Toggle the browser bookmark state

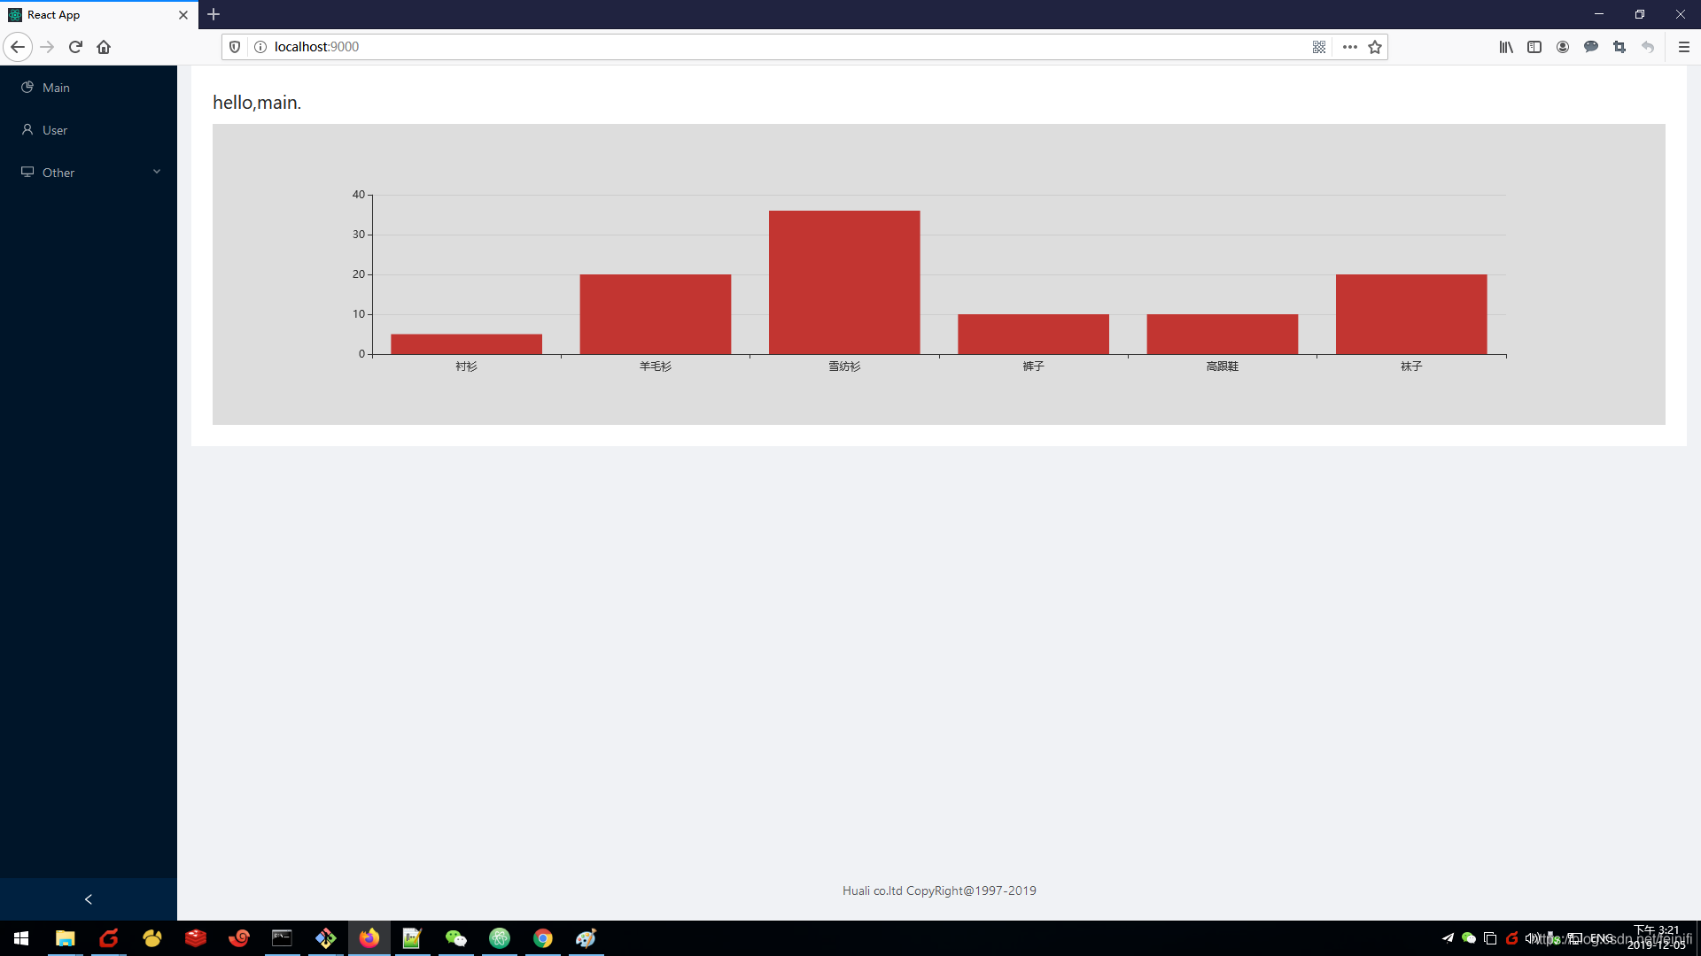coord(1376,47)
